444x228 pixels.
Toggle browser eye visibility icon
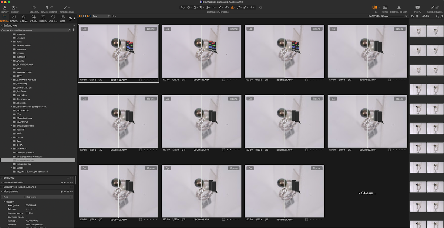coord(413,16)
